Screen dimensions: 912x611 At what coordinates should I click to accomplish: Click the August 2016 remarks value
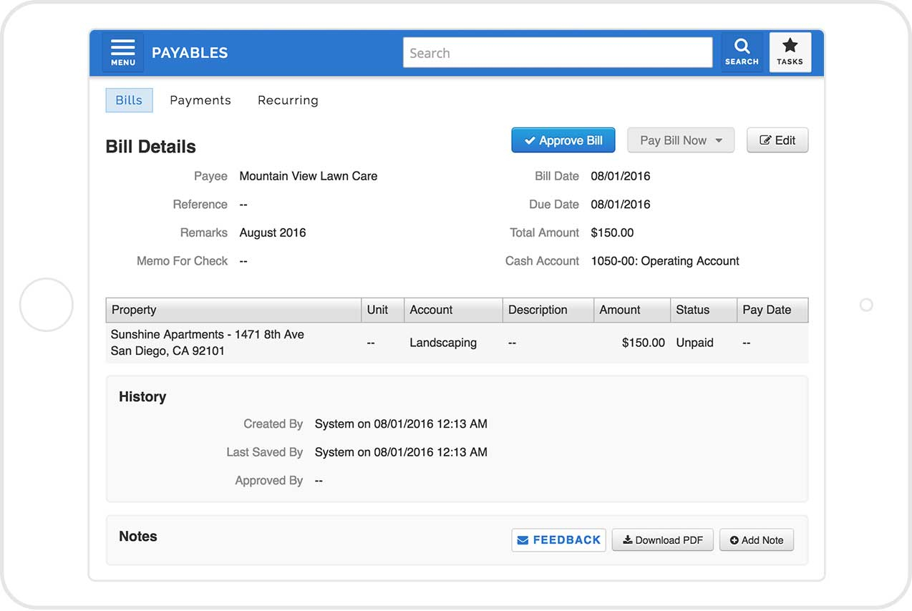273,233
